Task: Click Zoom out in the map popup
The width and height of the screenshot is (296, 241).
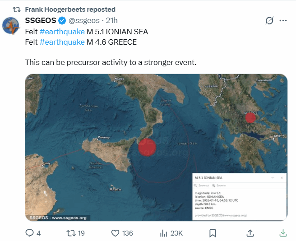Action: coord(203,185)
